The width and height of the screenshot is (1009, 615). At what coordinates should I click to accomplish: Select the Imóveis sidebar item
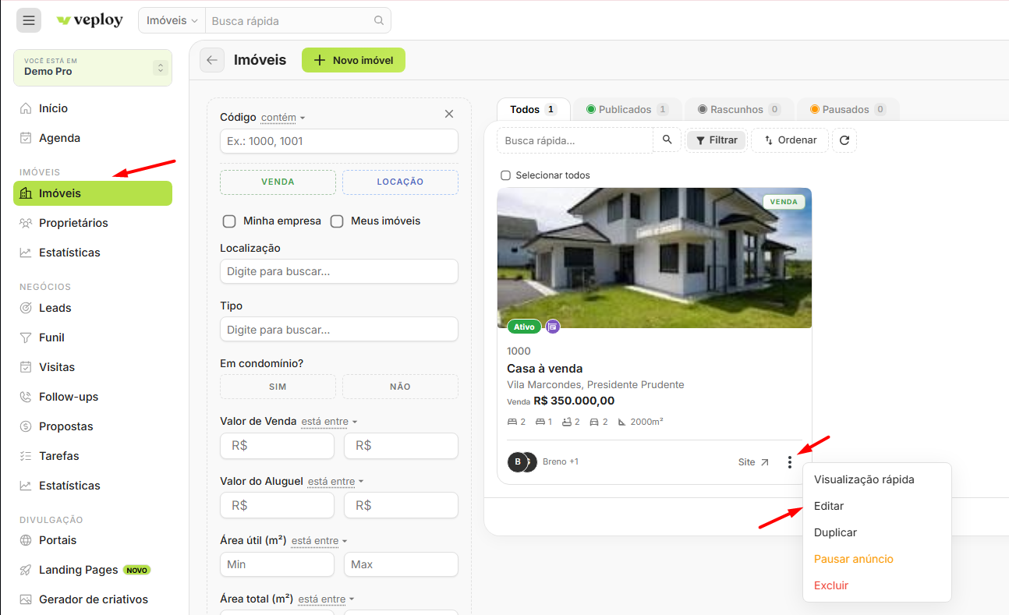pos(93,193)
